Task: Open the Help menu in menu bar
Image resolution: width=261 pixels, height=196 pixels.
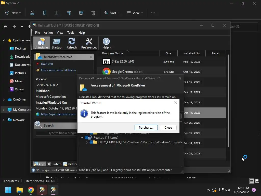Action: (82, 33)
